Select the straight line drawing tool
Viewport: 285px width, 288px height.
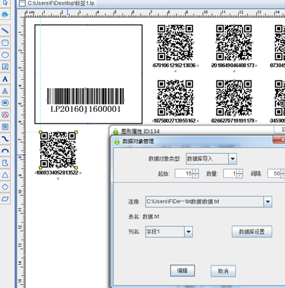[5, 31]
